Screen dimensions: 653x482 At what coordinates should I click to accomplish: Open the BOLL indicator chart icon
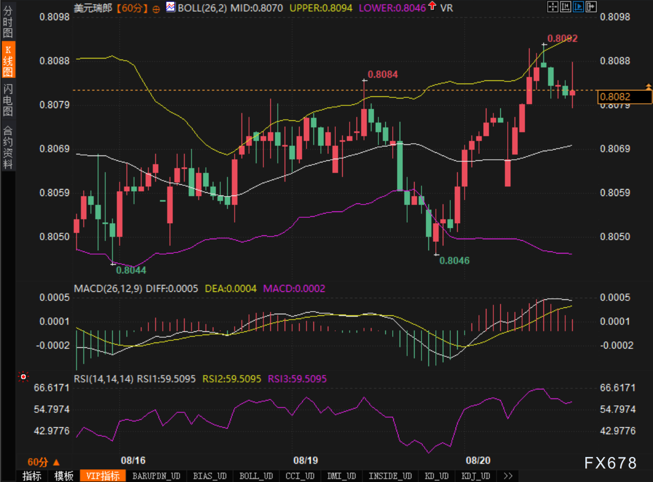tap(170, 7)
